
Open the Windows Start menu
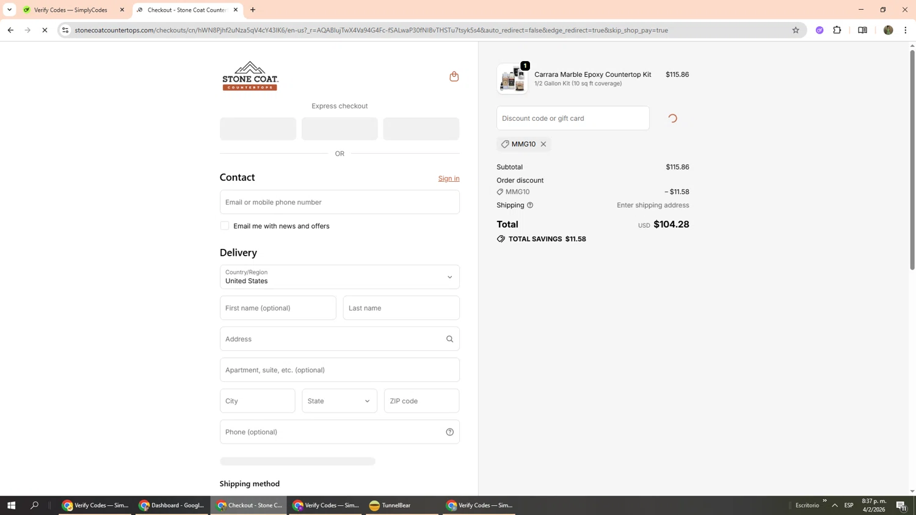[11, 505]
